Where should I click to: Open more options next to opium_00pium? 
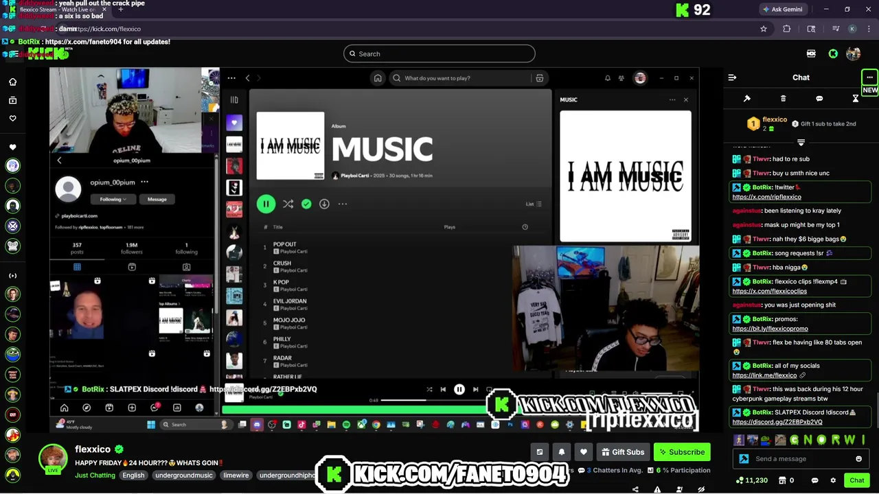tap(144, 182)
